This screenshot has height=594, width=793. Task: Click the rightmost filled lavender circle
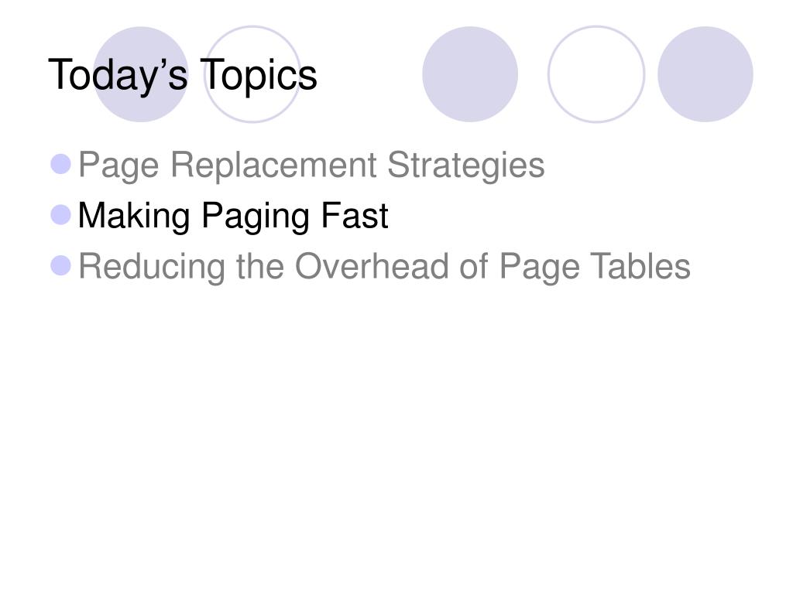click(x=705, y=74)
